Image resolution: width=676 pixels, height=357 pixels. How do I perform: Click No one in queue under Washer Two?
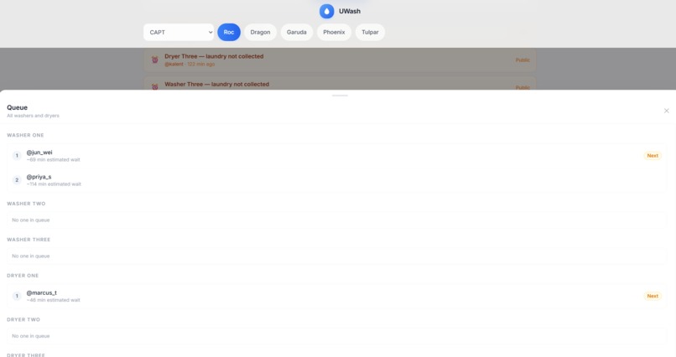coord(30,220)
